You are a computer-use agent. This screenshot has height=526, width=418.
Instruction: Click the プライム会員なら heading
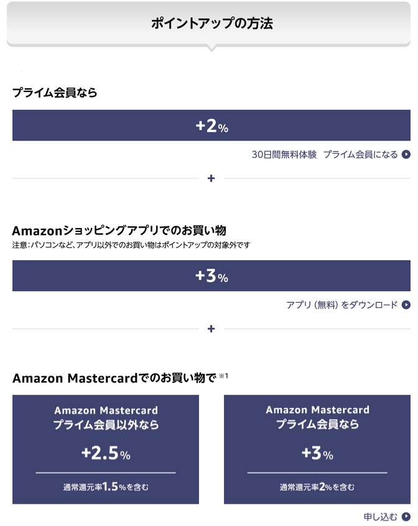click(x=55, y=93)
